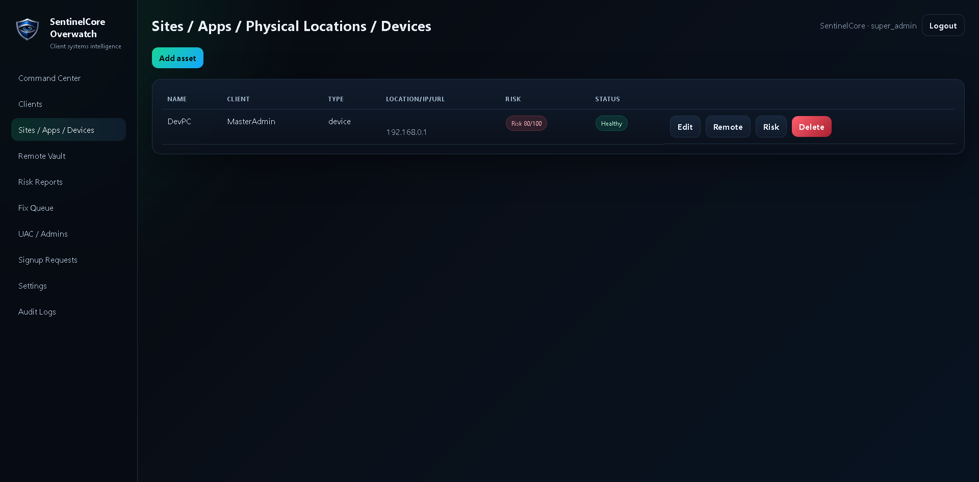979x482 pixels.
Task: Delete the DevPC asset
Action: pyautogui.click(x=811, y=127)
